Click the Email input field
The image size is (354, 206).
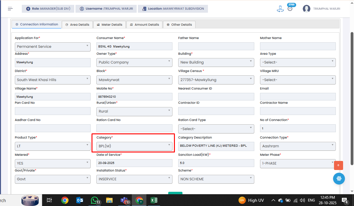point(298,97)
